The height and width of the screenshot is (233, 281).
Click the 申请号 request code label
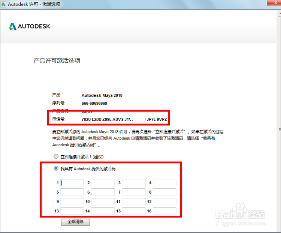click(58, 119)
